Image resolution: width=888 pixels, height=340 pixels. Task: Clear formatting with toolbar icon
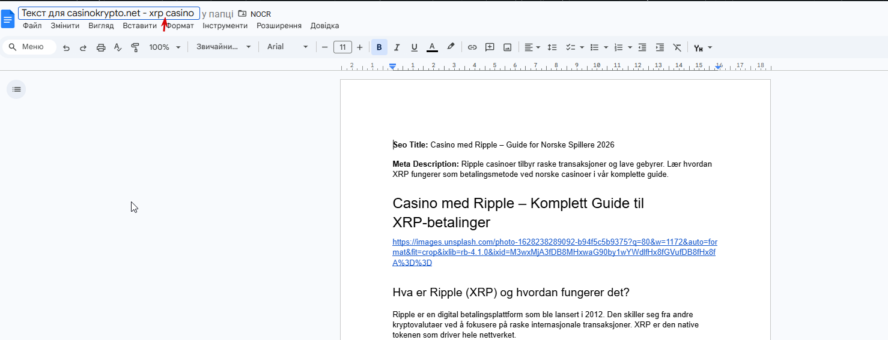(677, 47)
